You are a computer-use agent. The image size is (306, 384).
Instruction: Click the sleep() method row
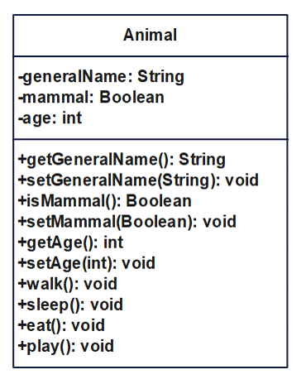click(70, 305)
